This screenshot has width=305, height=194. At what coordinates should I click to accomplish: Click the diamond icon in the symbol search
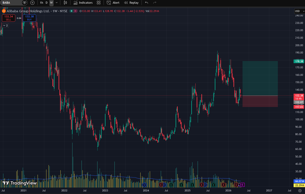(25, 3)
